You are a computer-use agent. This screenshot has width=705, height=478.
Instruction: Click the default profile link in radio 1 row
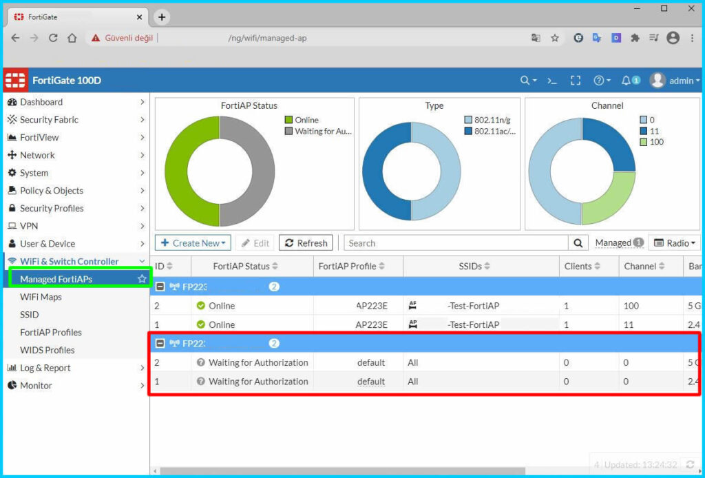point(371,382)
